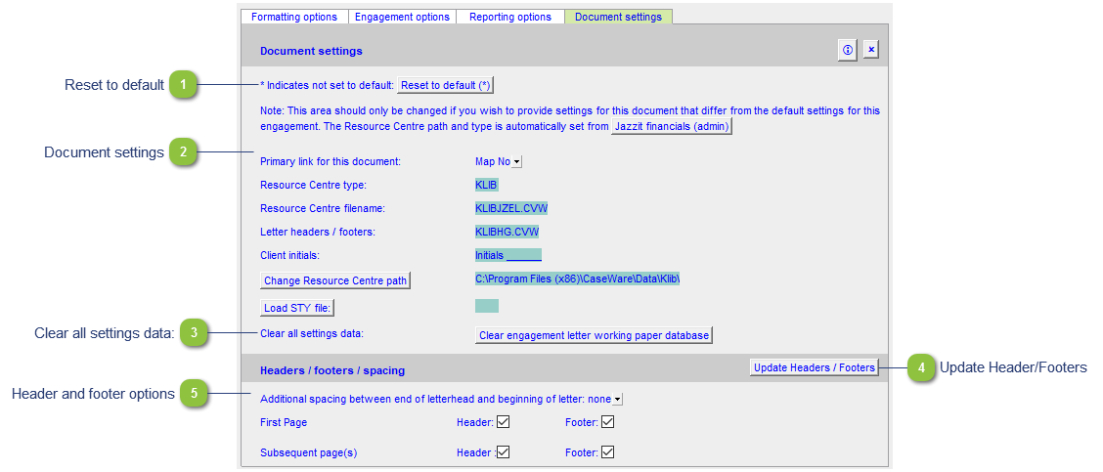This screenshot has height=472, width=1103.
Task: Open Jazzit financials (admin) button
Action: pyautogui.click(x=672, y=127)
